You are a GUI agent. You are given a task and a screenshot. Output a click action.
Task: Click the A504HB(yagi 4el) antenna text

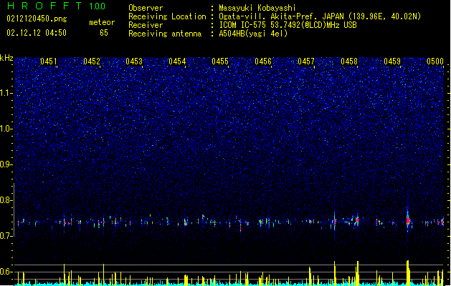pyautogui.click(x=253, y=34)
